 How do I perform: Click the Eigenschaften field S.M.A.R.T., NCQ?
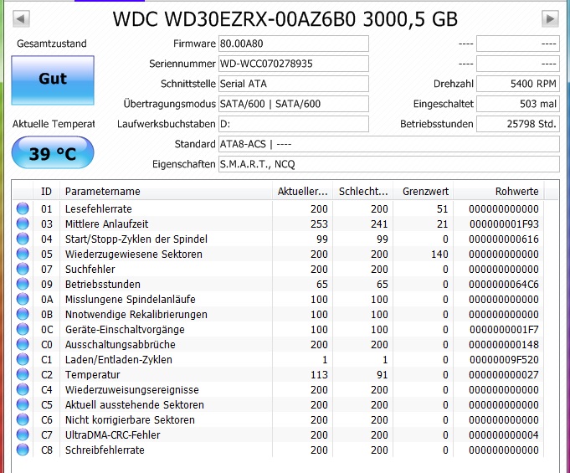point(389,164)
